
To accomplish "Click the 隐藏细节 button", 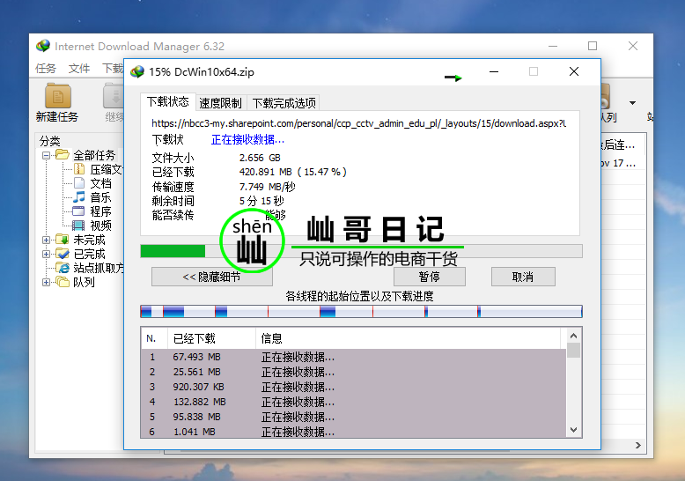I will point(212,277).
